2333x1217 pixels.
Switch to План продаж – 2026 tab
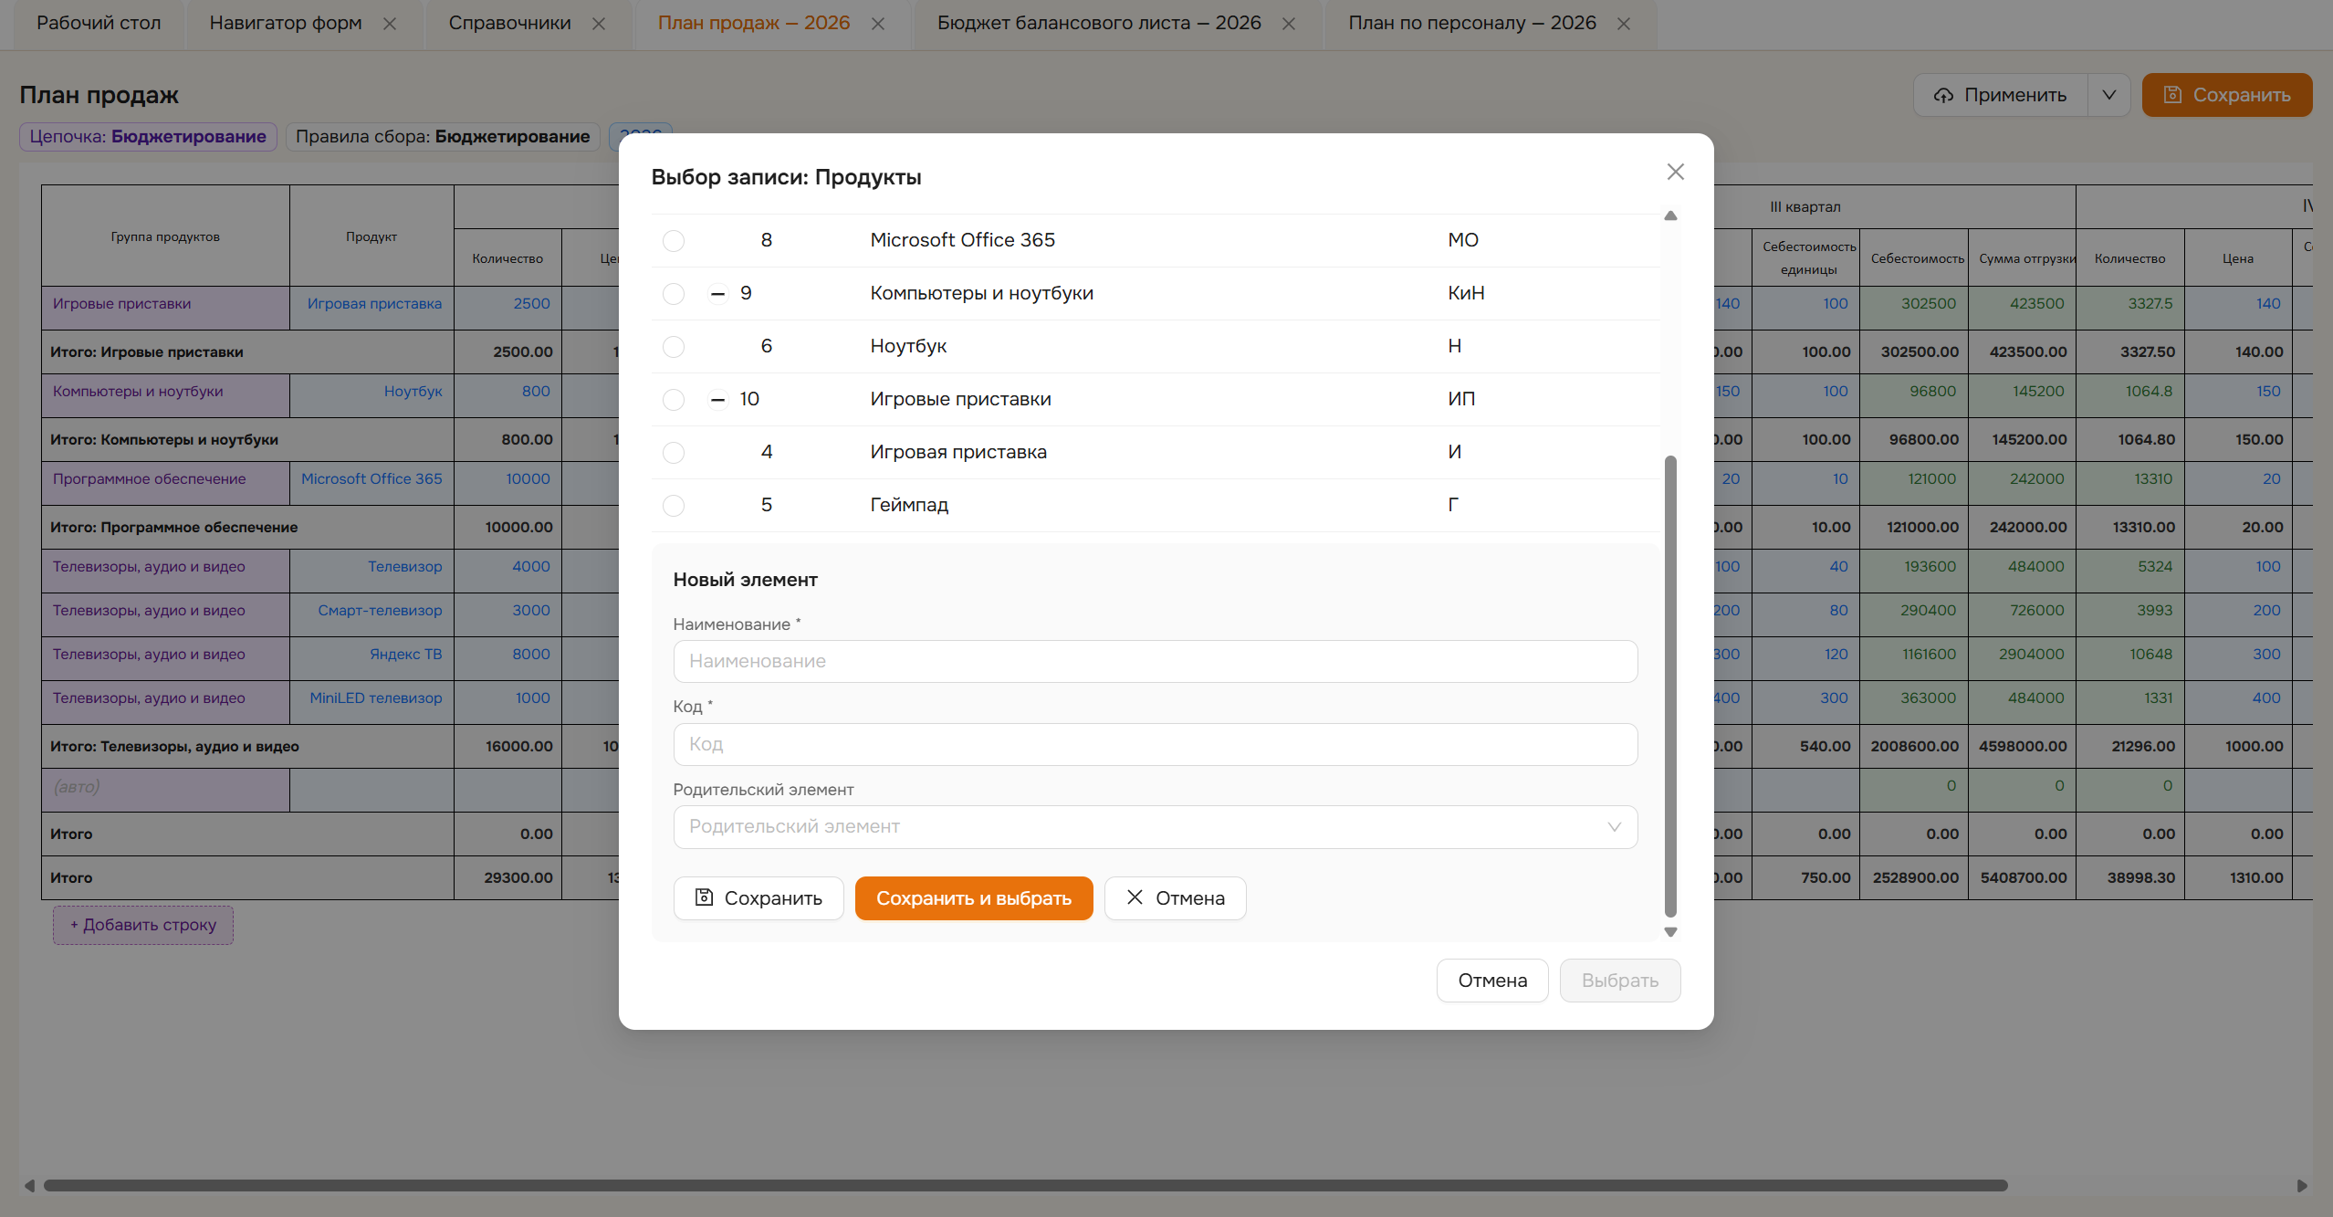tap(753, 24)
